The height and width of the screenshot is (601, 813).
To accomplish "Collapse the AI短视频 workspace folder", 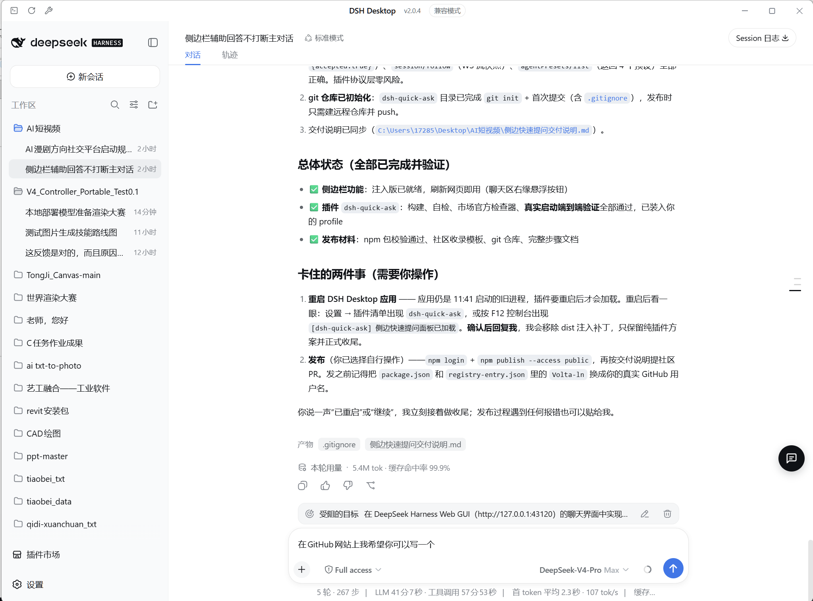I will (x=85, y=128).
